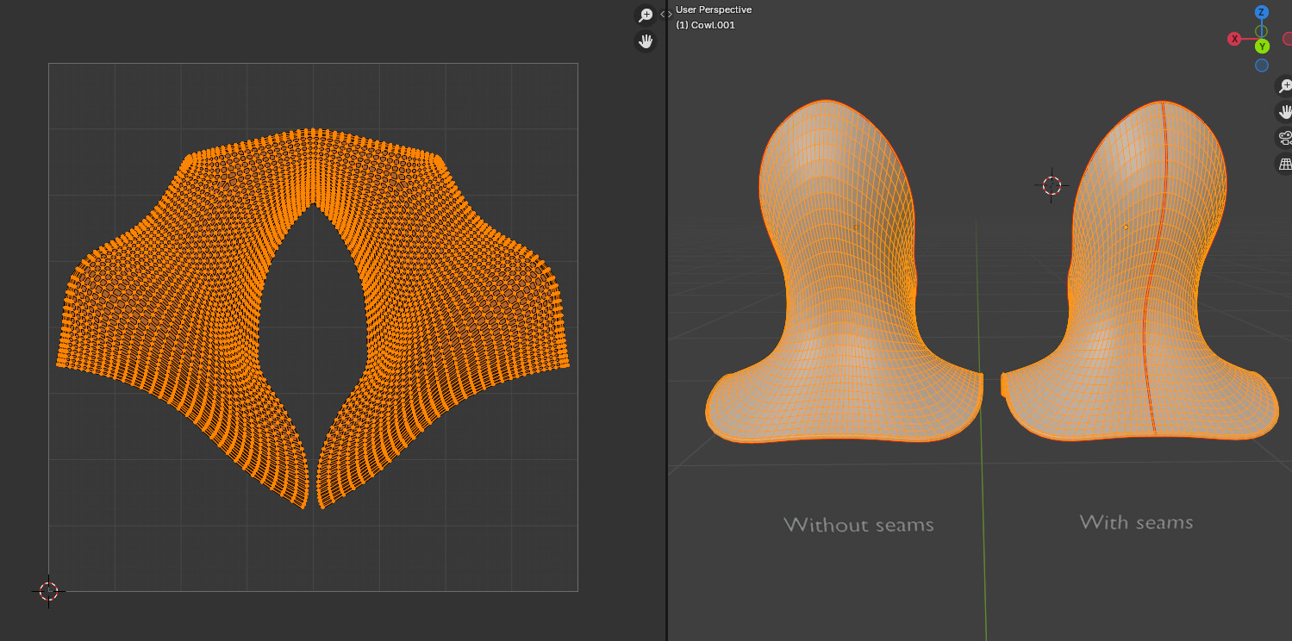
Task: Click the negative Z axis gizmo circle
Action: point(1262,65)
